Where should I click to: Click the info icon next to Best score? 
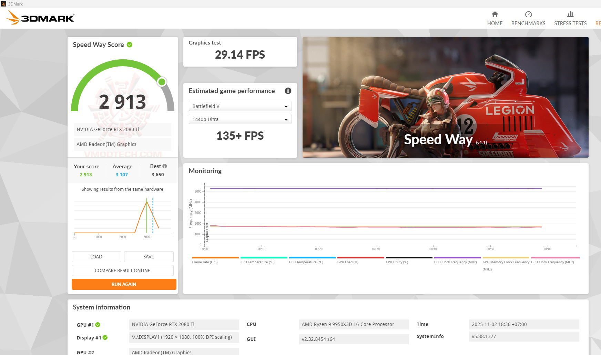pos(165,166)
